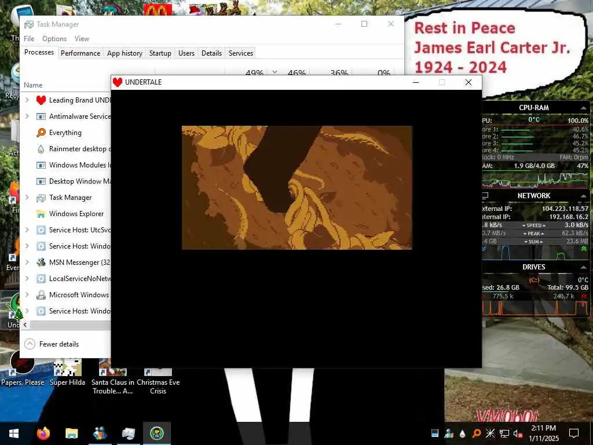Collapse the NETWORK Rainmeter section
The height and width of the screenshot is (445, 593).
tap(584, 196)
